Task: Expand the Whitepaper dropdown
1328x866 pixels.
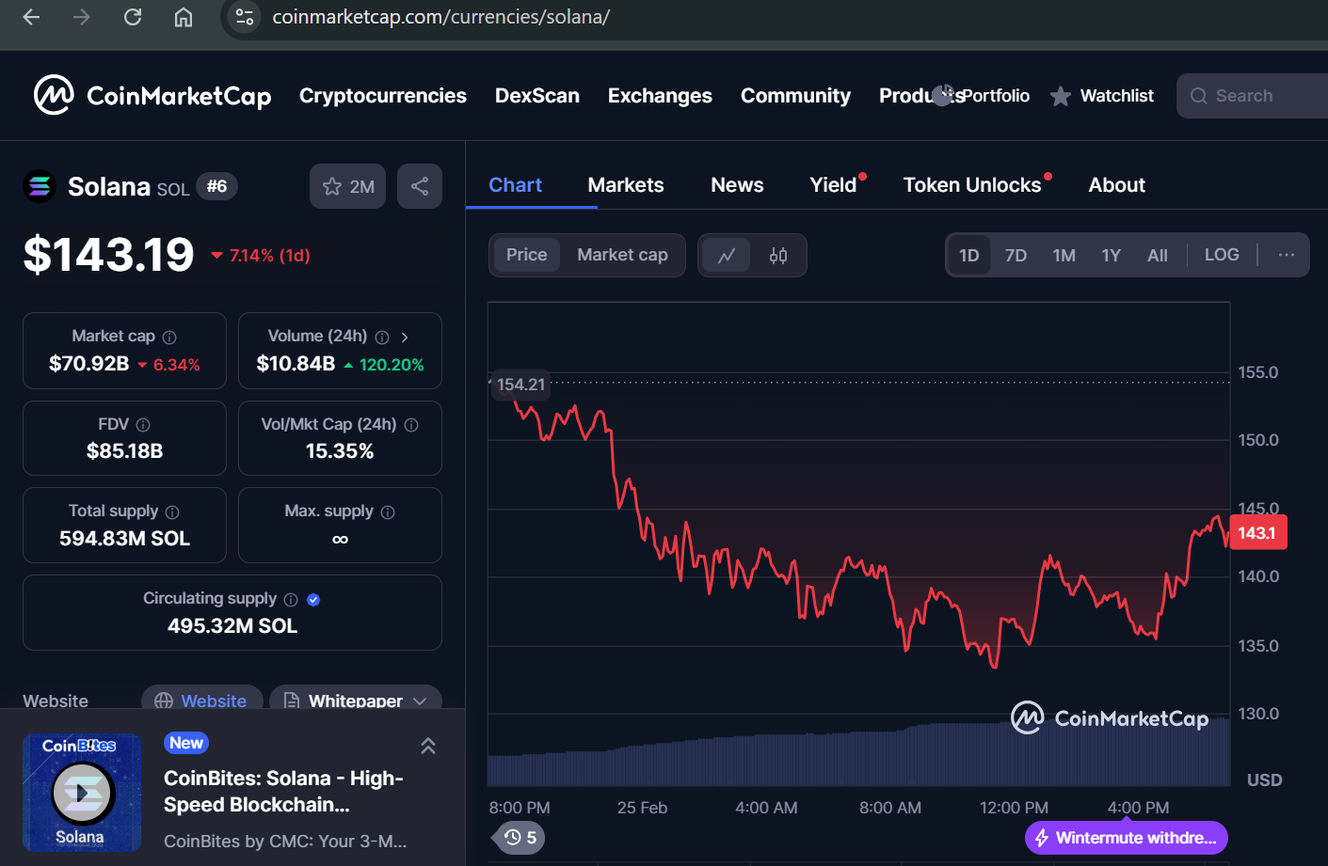Action: 420,701
